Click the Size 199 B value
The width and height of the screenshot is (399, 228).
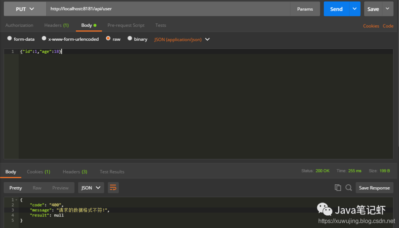pyautogui.click(x=385, y=171)
